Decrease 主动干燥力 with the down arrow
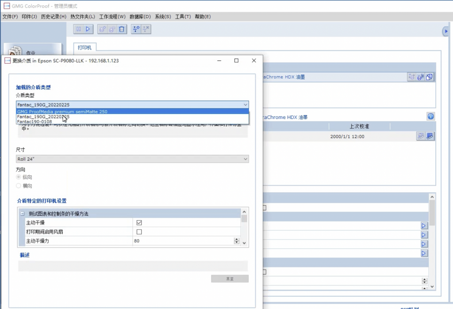 pos(237,242)
